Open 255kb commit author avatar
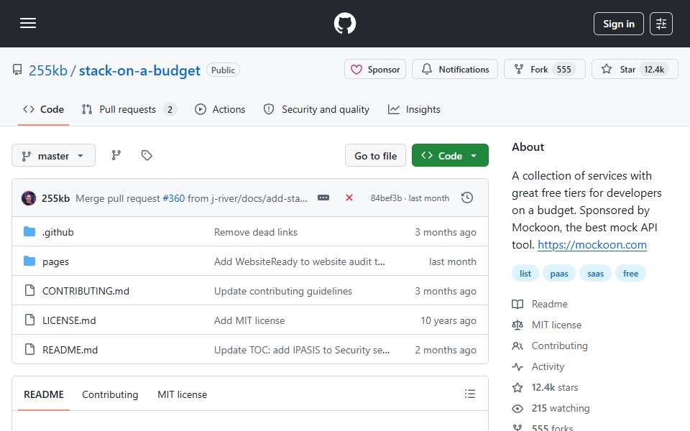The width and height of the screenshot is (690, 431). tap(29, 198)
